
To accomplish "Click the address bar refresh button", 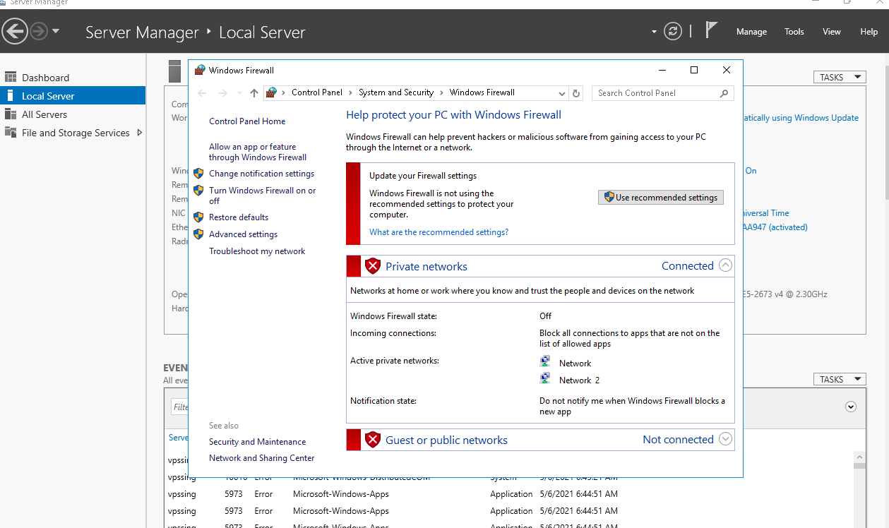I will 576,93.
